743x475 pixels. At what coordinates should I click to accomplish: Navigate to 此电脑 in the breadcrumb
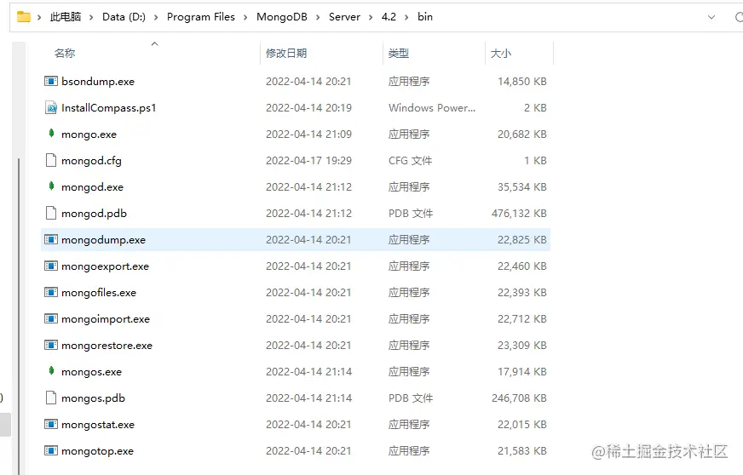pos(66,17)
